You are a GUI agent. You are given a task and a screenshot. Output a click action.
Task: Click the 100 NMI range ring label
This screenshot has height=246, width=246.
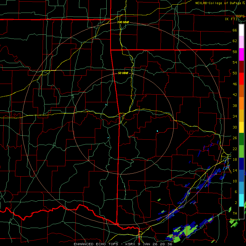[x=123, y=22]
